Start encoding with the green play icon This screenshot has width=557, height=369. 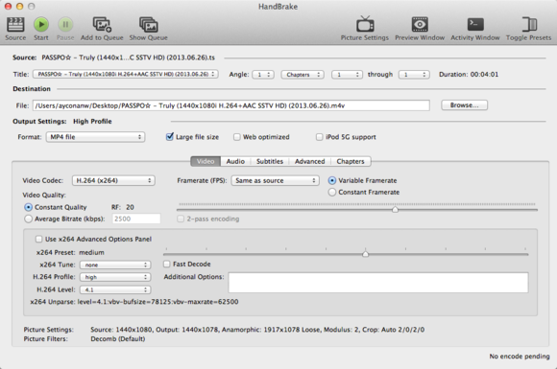tap(41, 25)
